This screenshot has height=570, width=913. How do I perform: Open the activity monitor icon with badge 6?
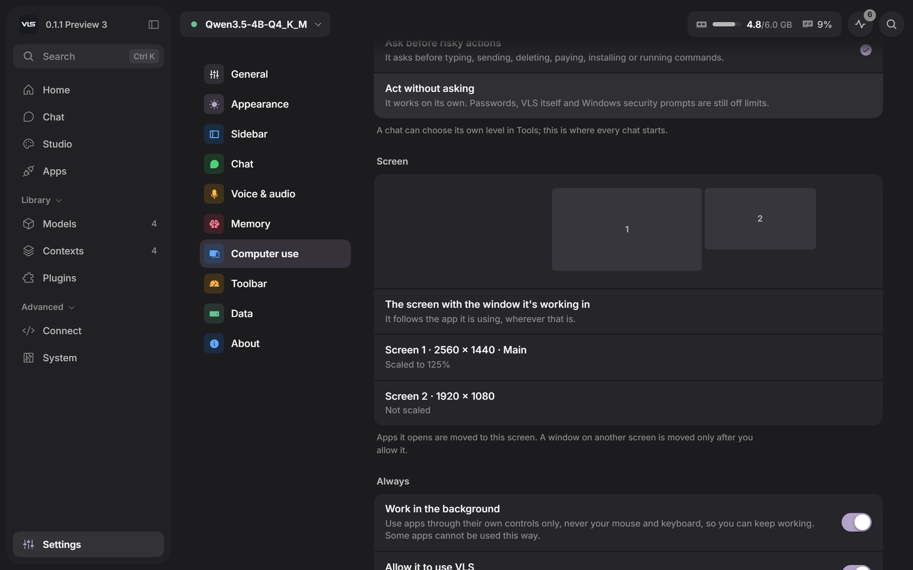pos(861,25)
